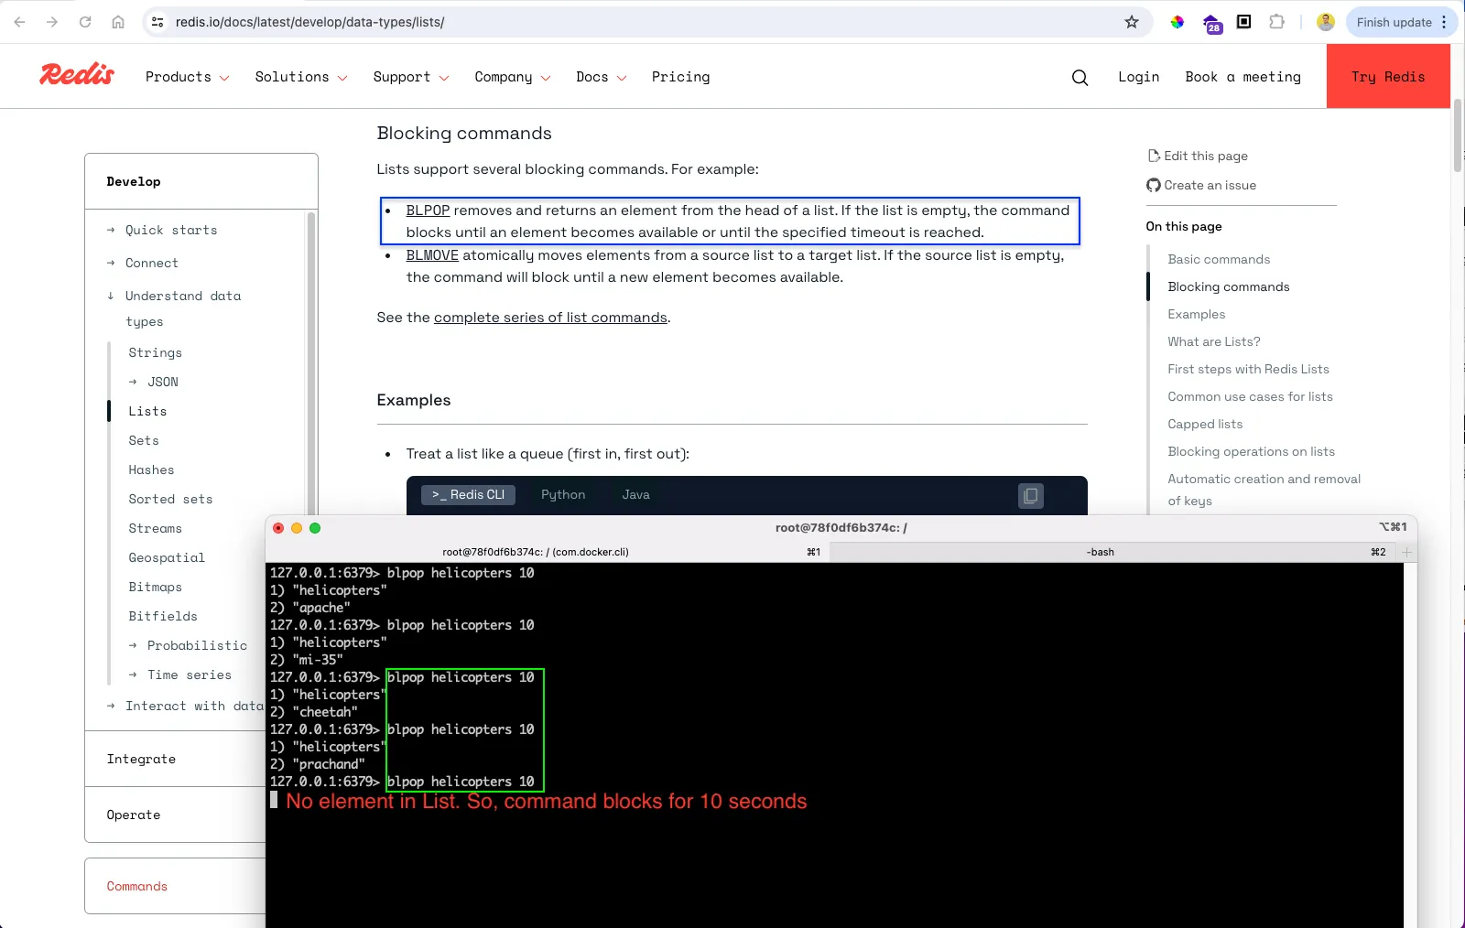
Task: Copy the code example with the copy icon
Action: pos(1031,496)
